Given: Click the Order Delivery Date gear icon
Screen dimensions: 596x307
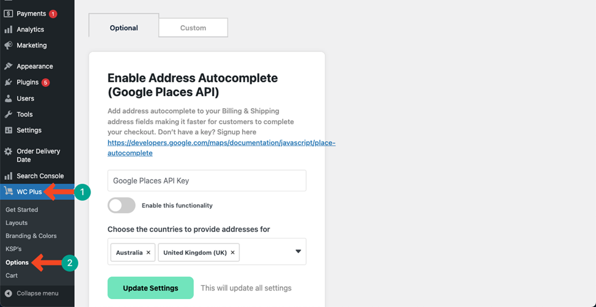Looking at the screenshot, I should tap(9, 152).
